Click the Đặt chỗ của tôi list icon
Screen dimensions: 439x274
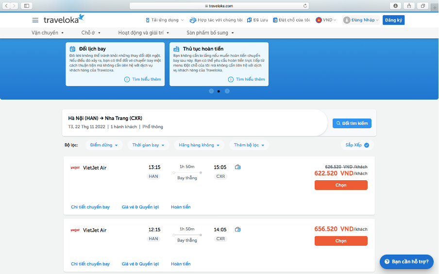click(x=275, y=20)
